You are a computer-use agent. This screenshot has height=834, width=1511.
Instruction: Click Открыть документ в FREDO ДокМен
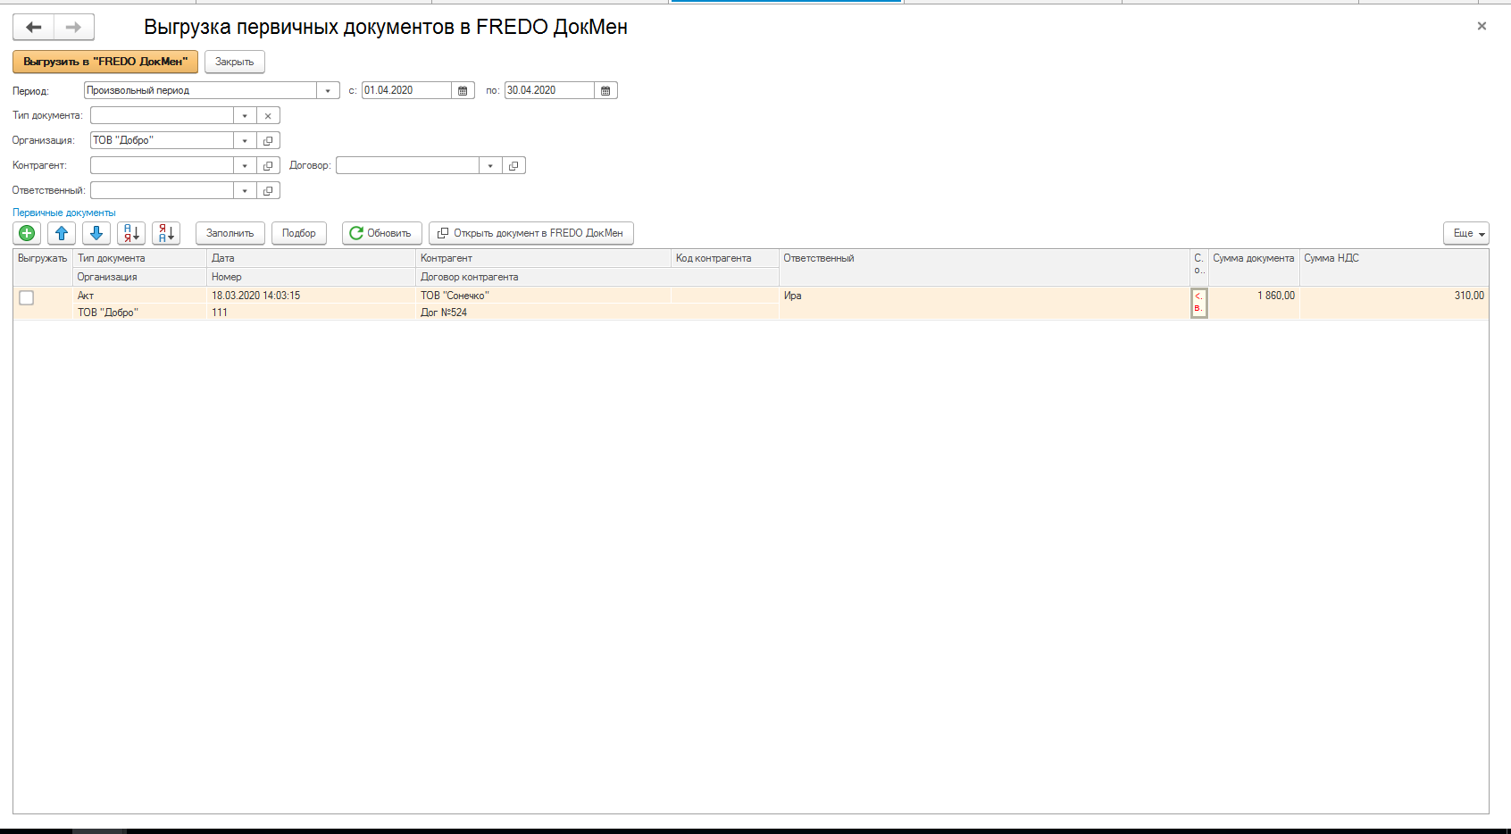click(531, 233)
